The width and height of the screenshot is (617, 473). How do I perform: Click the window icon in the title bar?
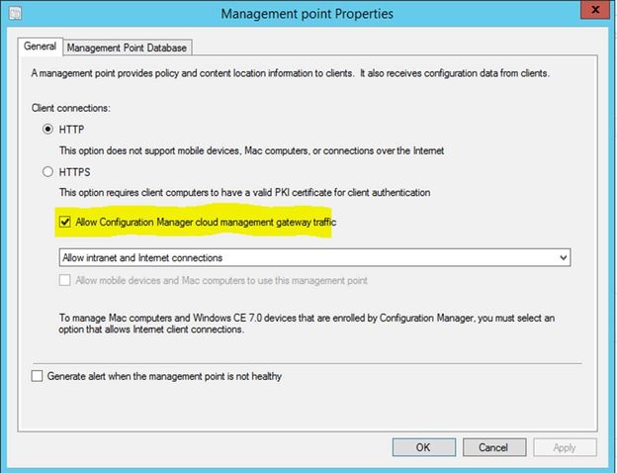click(14, 13)
